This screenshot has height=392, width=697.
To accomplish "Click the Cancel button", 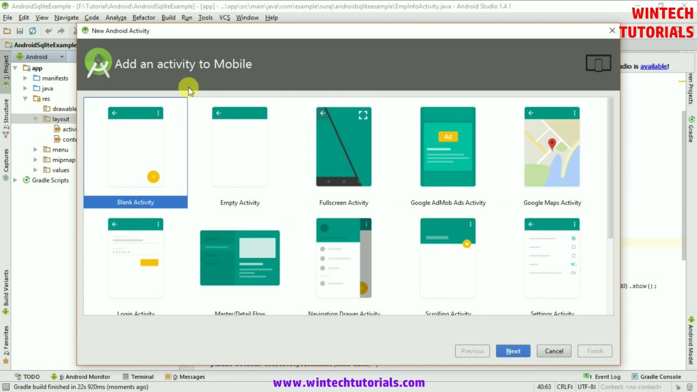I will coord(554,351).
